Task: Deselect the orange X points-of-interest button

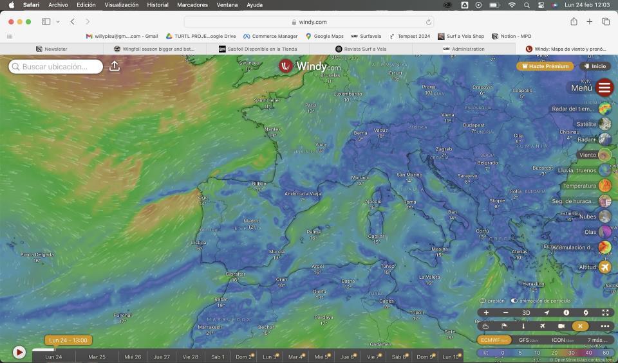Action: [x=580, y=326]
